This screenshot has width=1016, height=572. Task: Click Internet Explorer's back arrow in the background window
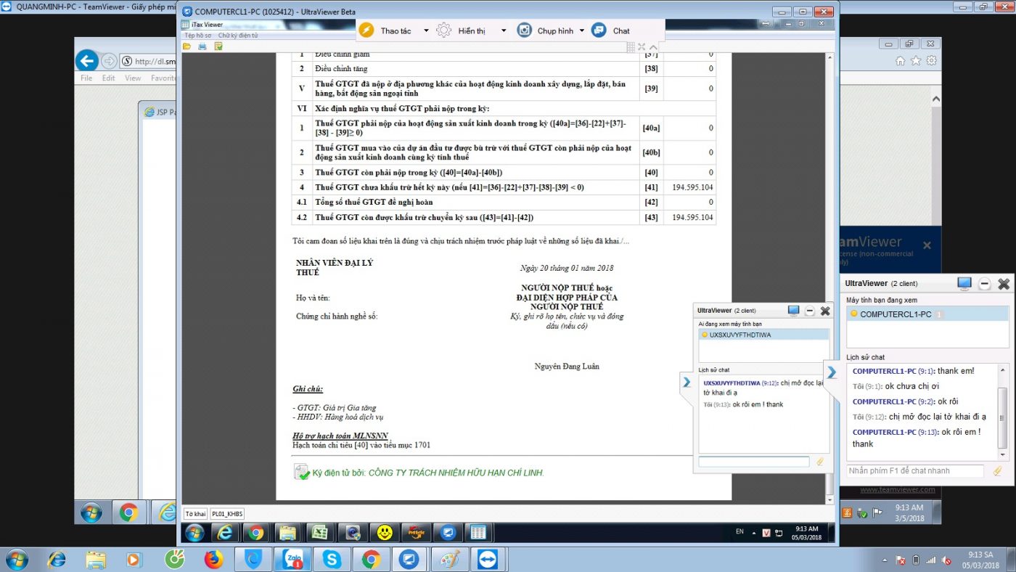click(x=87, y=61)
